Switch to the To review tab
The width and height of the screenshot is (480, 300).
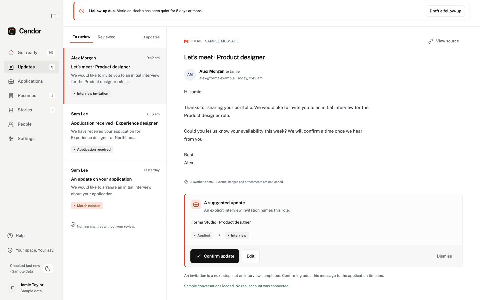[x=81, y=37]
